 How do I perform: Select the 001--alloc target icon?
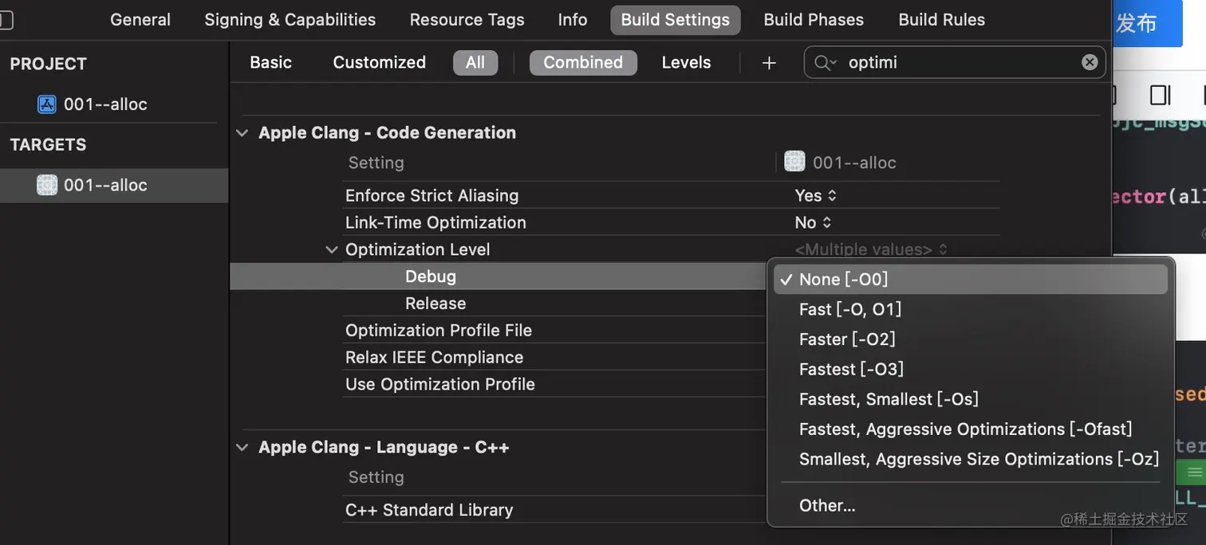coord(47,185)
